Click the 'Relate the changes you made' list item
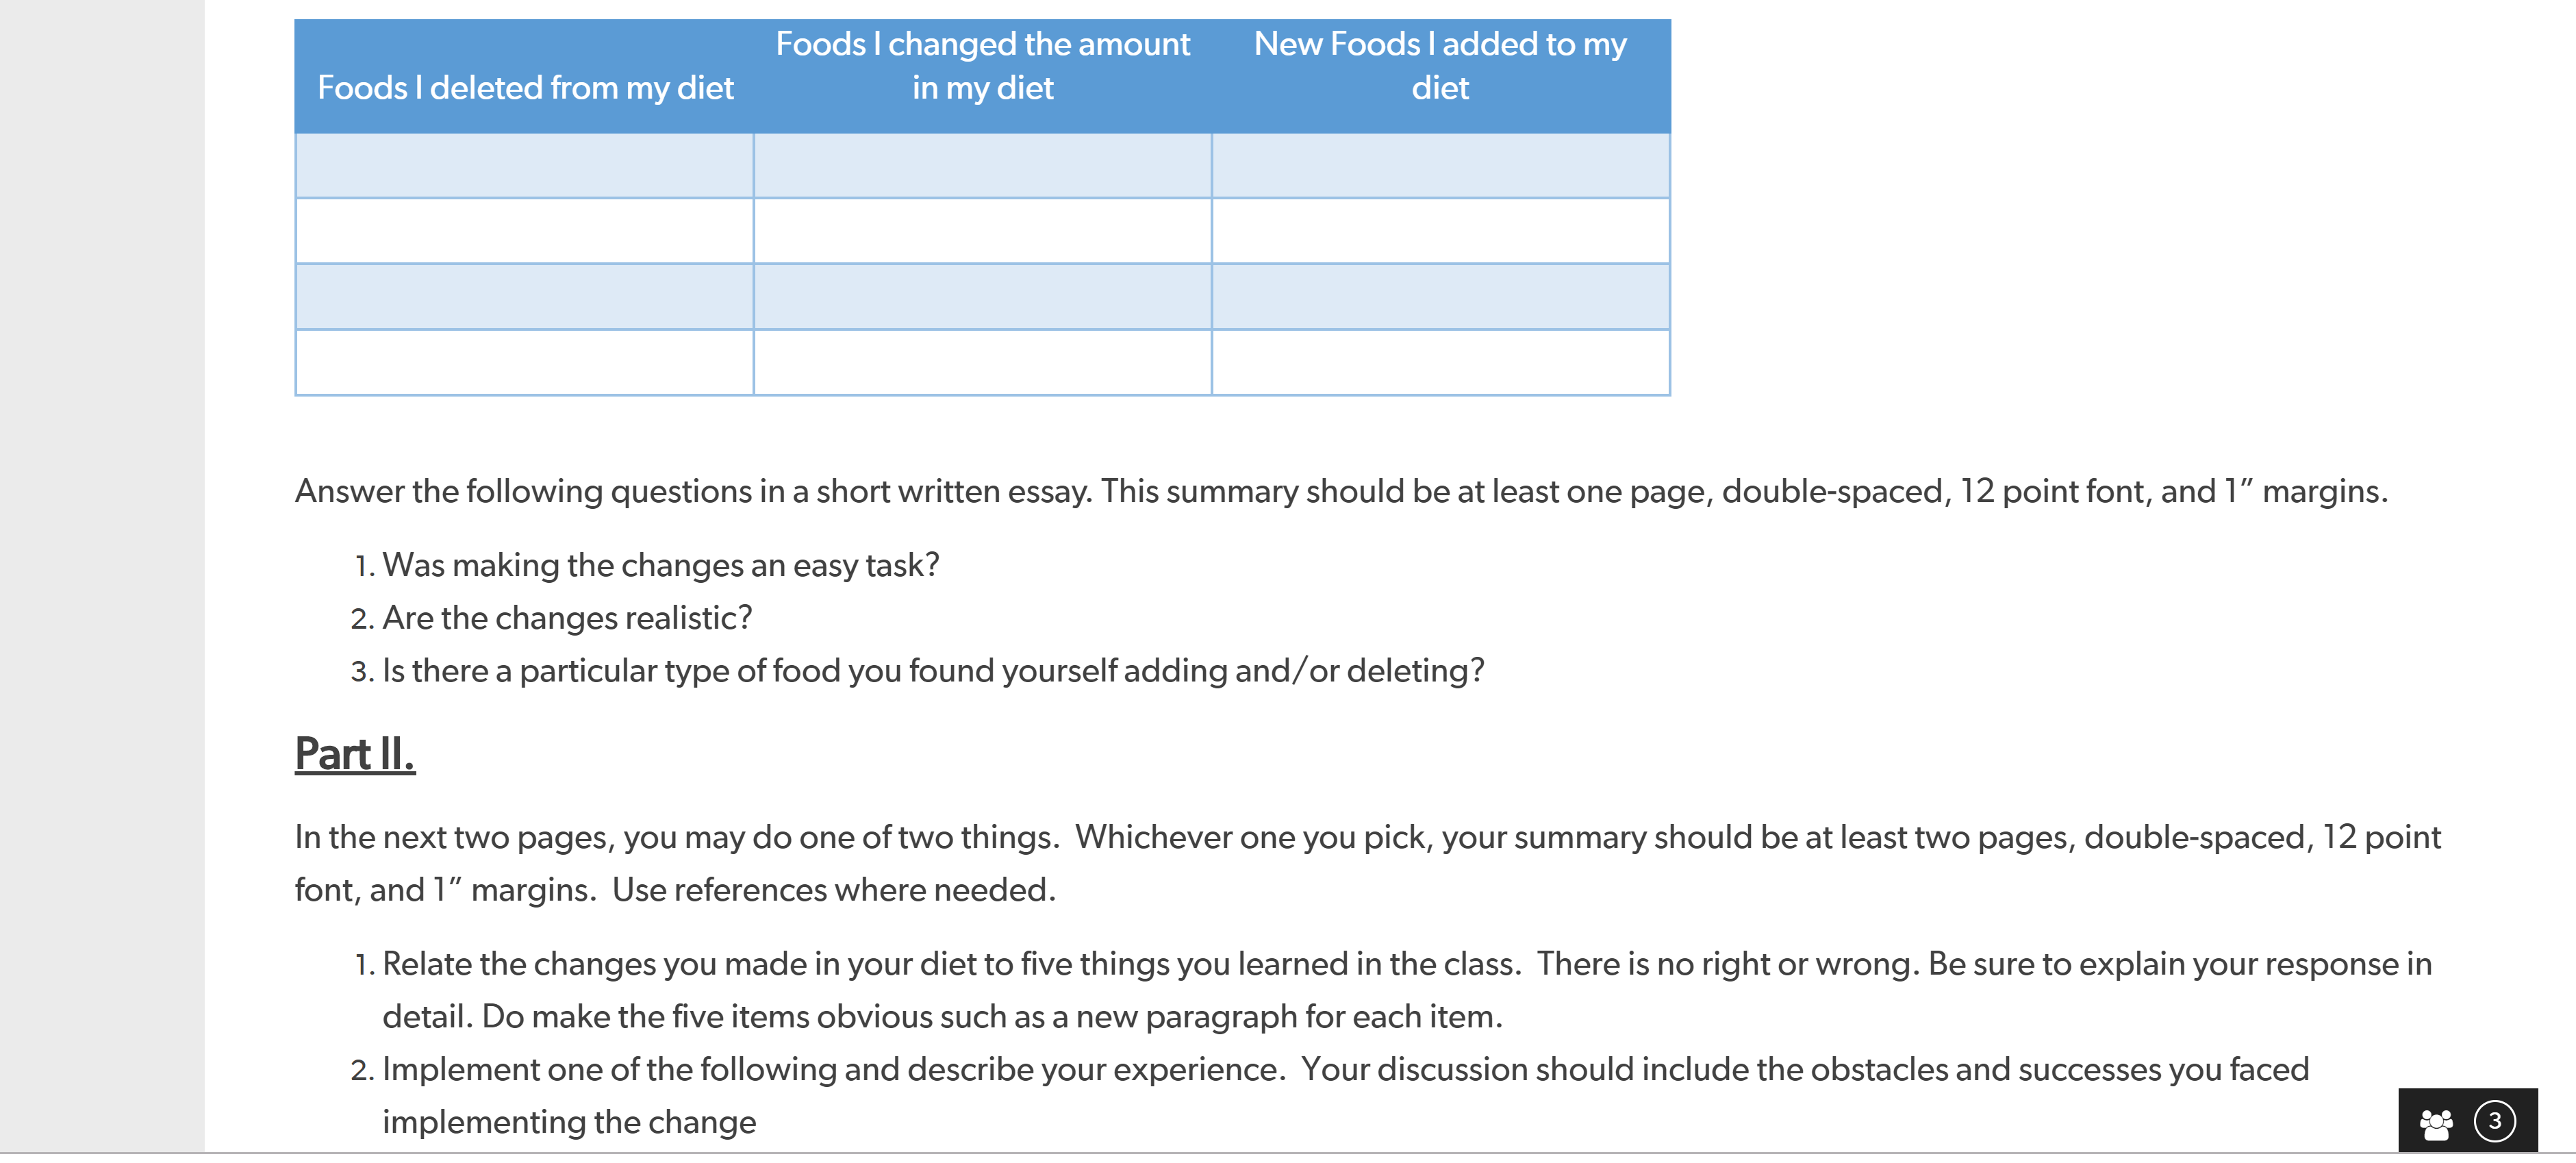This screenshot has height=1163, width=2576. tap(1407, 991)
